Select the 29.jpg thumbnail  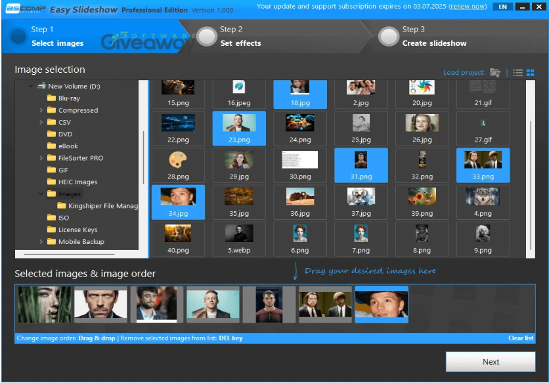point(239,165)
